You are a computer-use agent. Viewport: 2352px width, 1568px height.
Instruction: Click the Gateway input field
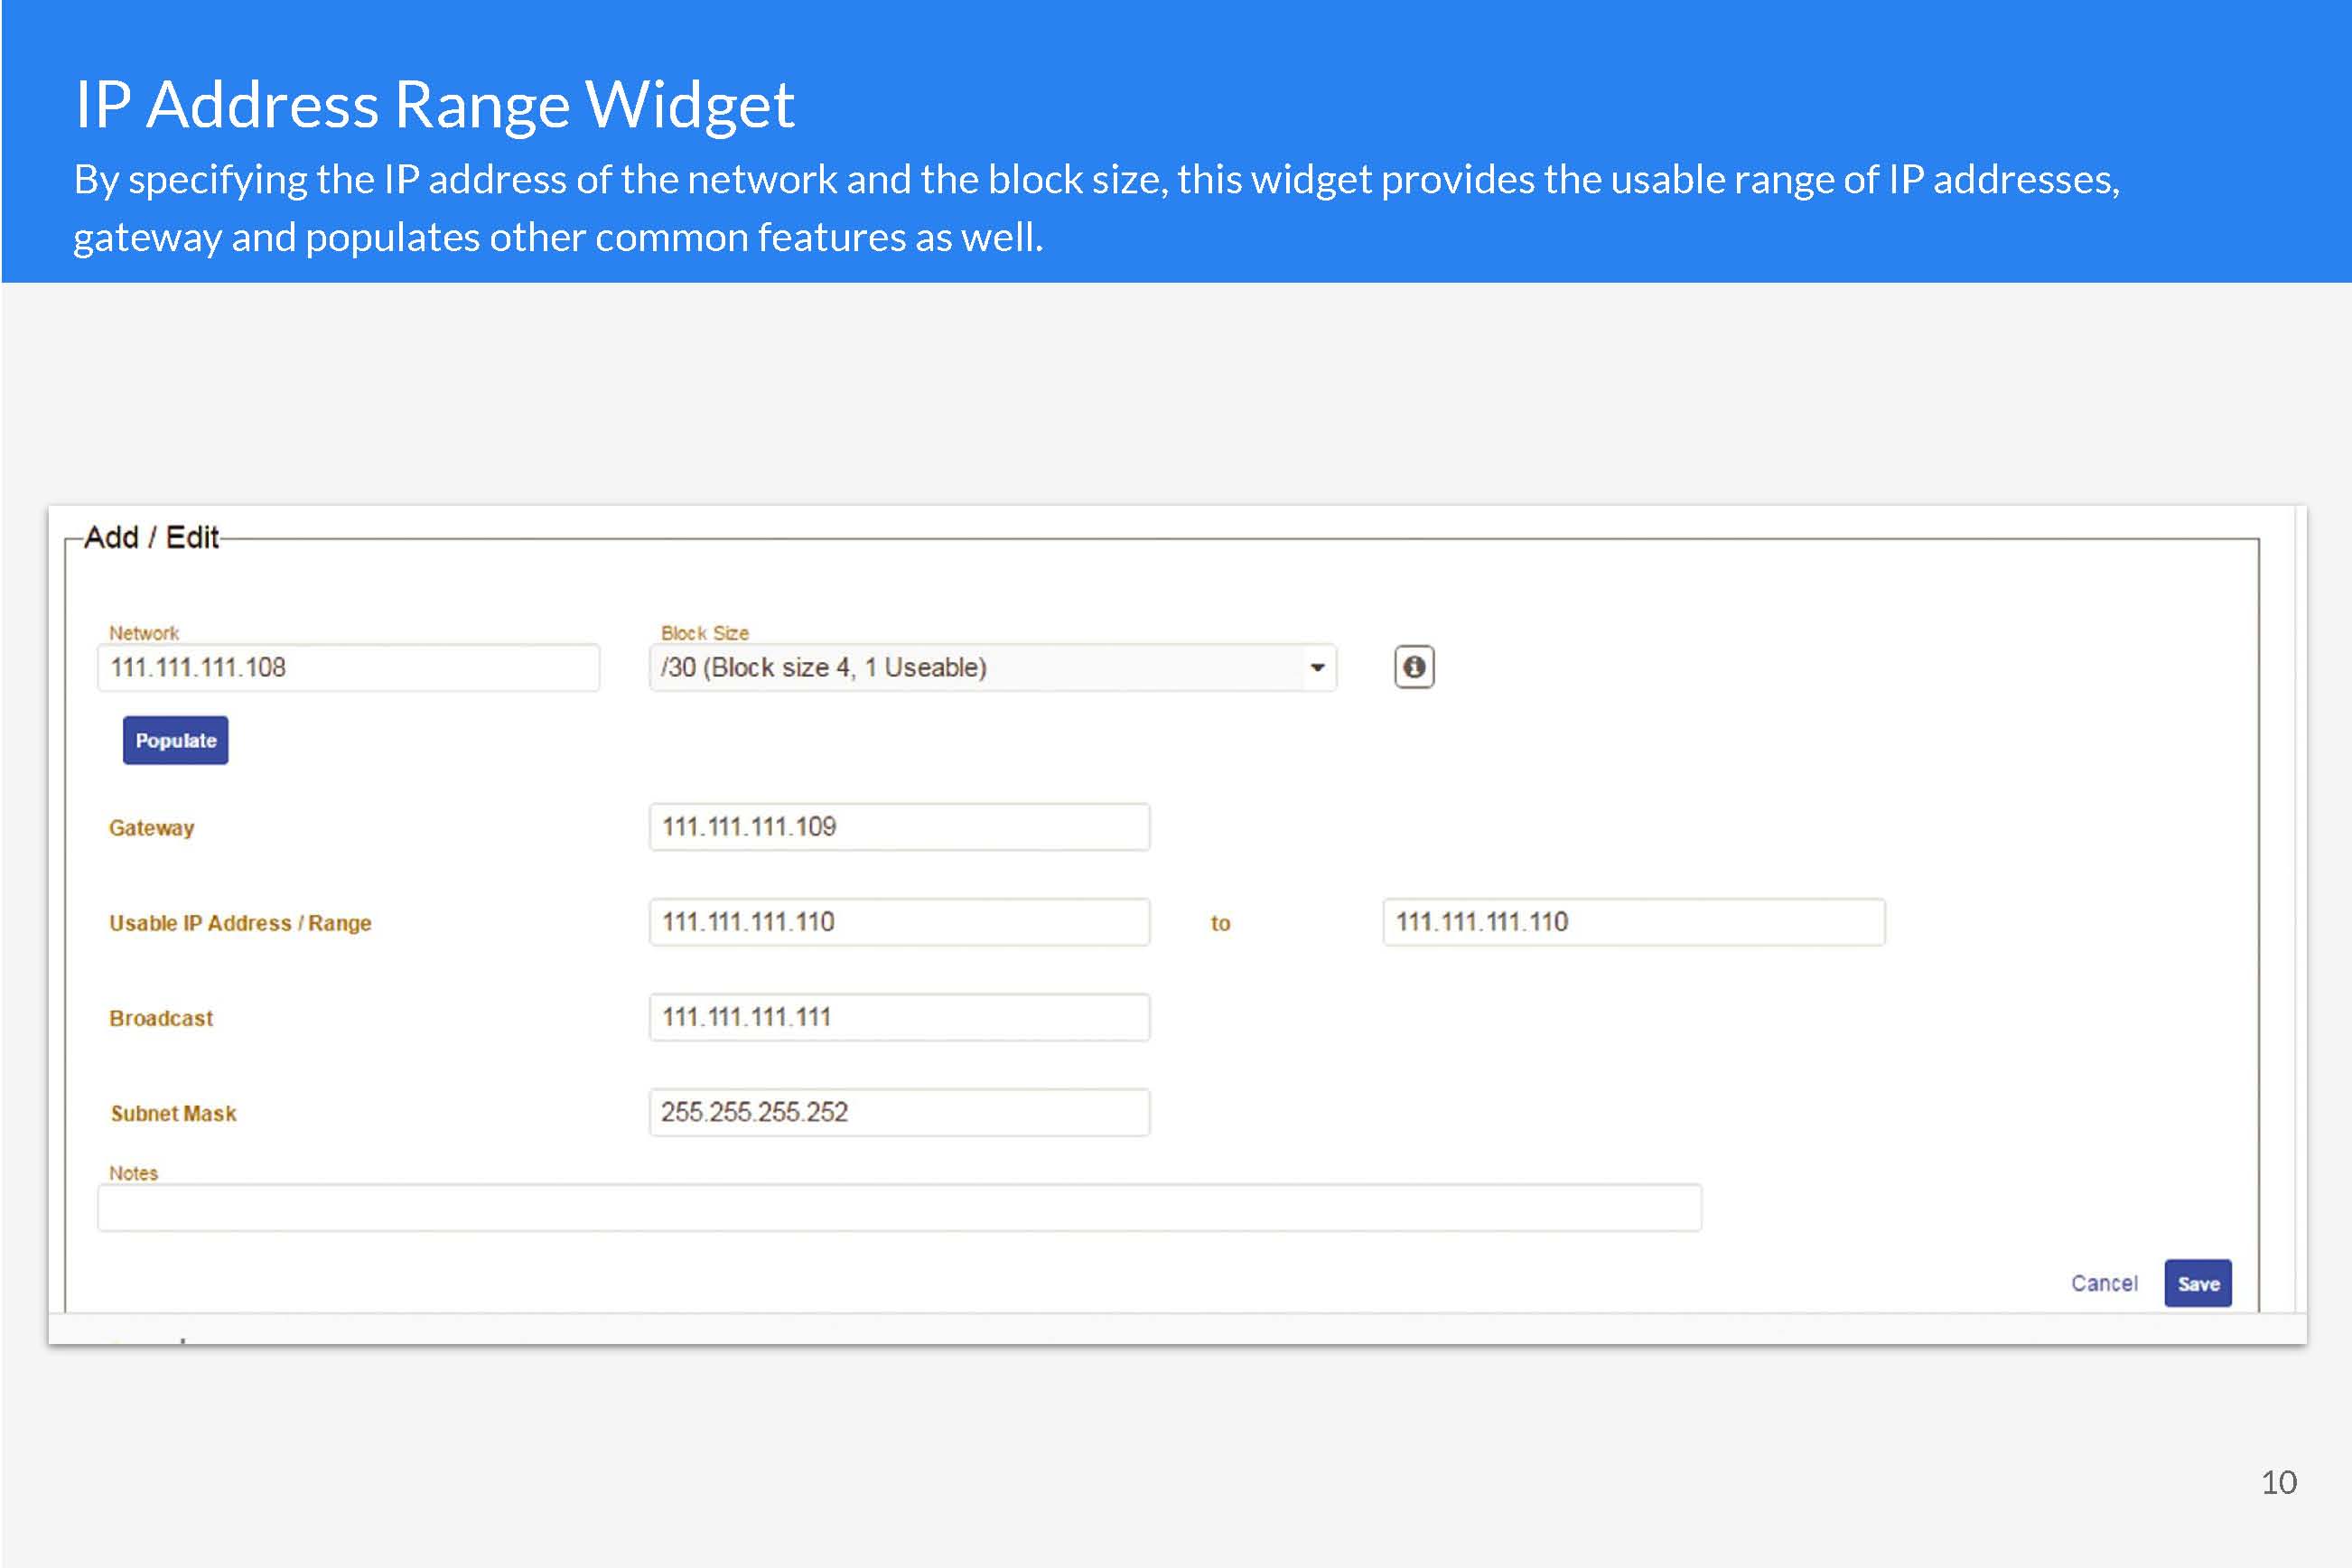pyautogui.click(x=899, y=827)
